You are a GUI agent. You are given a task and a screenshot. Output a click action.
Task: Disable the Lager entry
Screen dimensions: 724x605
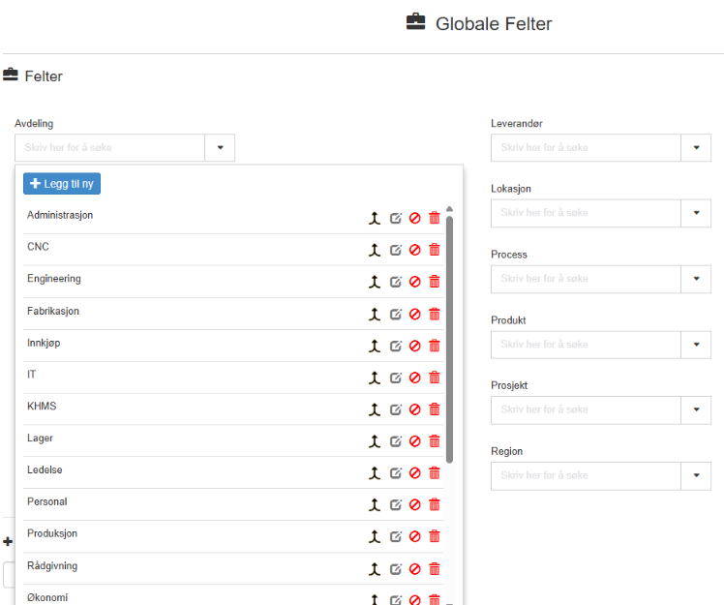point(415,441)
